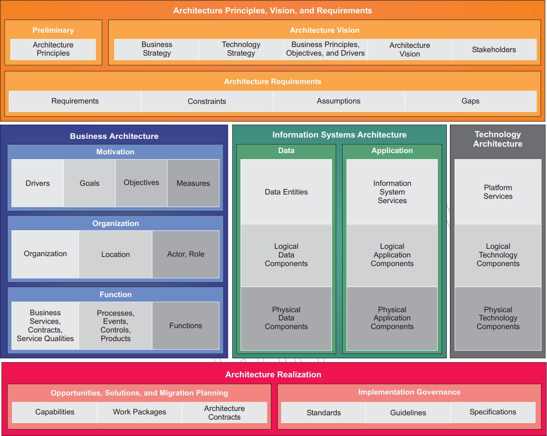This screenshot has width=547, height=436.
Task: Select the Platform Services box
Action: [x=498, y=192]
